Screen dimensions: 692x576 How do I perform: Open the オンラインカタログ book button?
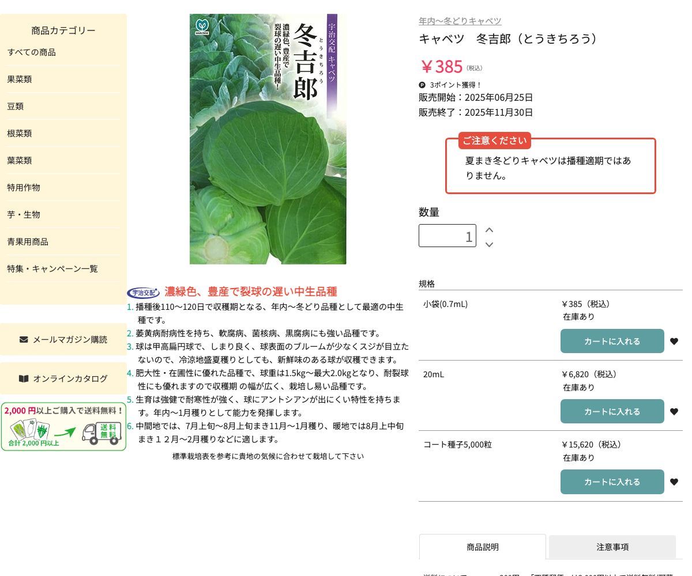pyautogui.click(x=63, y=379)
